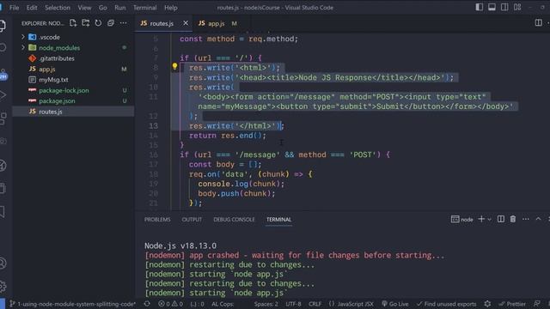
Task: Click line 13 res.write closing html code
Action: click(236, 126)
